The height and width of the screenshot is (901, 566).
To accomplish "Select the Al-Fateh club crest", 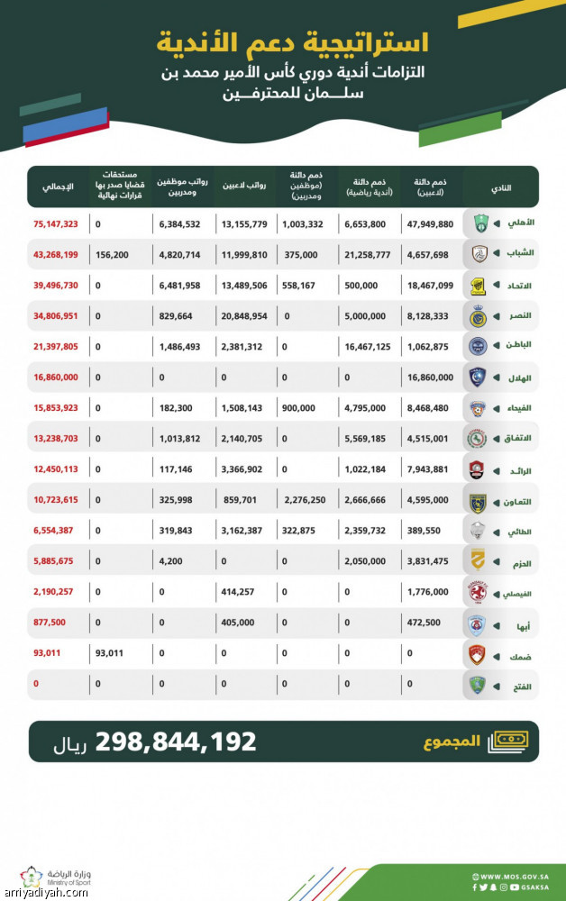I will pos(479,685).
